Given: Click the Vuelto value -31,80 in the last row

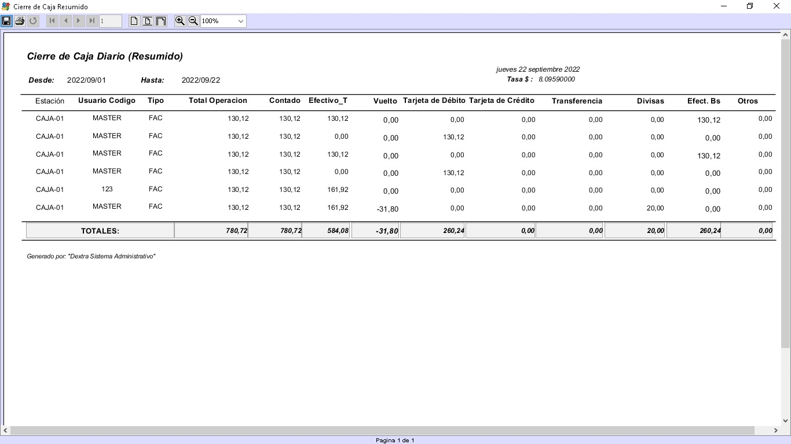Looking at the screenshot, I should (387, 209).
